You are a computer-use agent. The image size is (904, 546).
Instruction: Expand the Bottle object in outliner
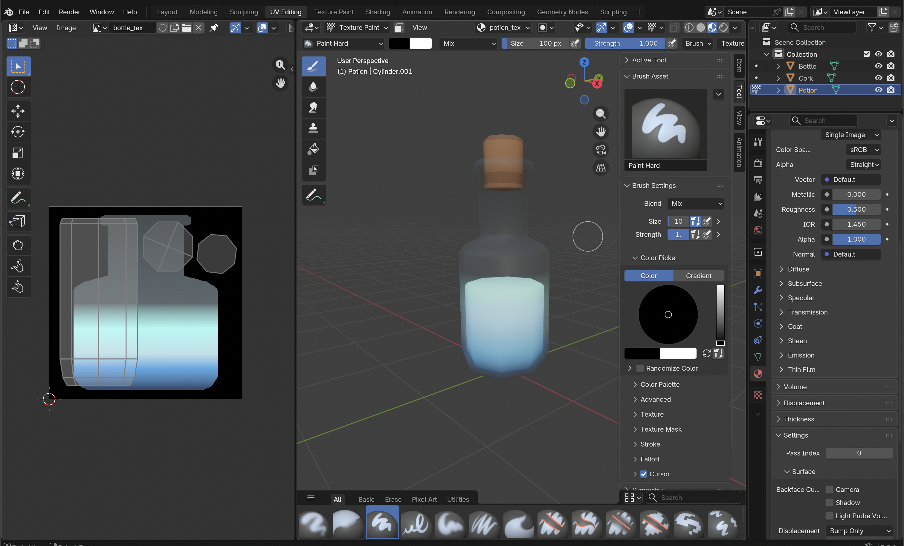778,66
